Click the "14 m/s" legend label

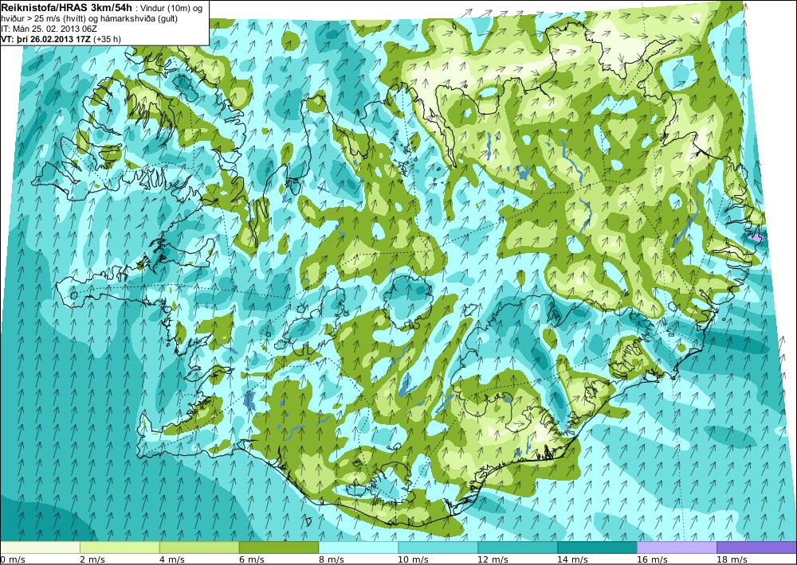(x=573, y=559)
